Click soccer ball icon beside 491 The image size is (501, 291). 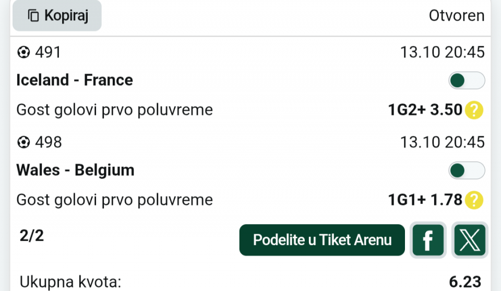click(x=23, y=52)
